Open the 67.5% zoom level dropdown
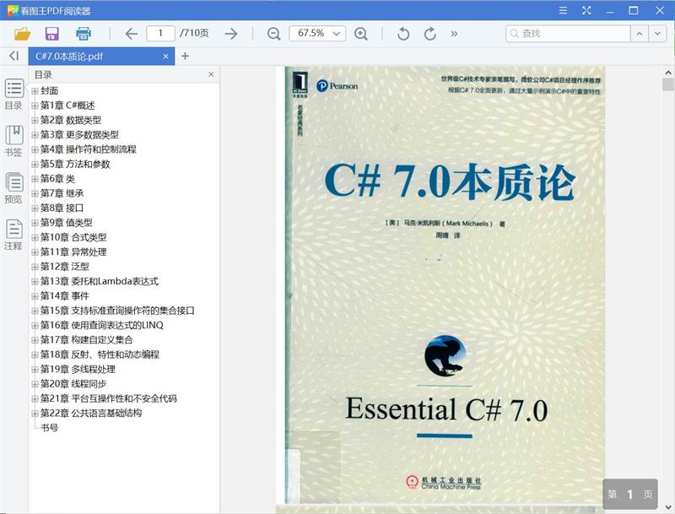Image resolution: width=675 pixels, height=514 pixels. coord(318,35)
